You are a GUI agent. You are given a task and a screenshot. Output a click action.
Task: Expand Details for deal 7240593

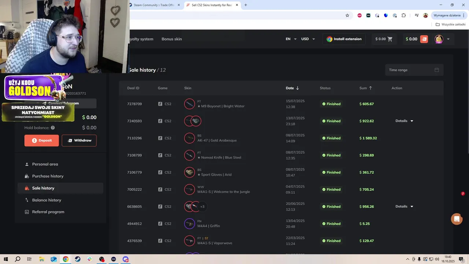click(x=404, y=121)
